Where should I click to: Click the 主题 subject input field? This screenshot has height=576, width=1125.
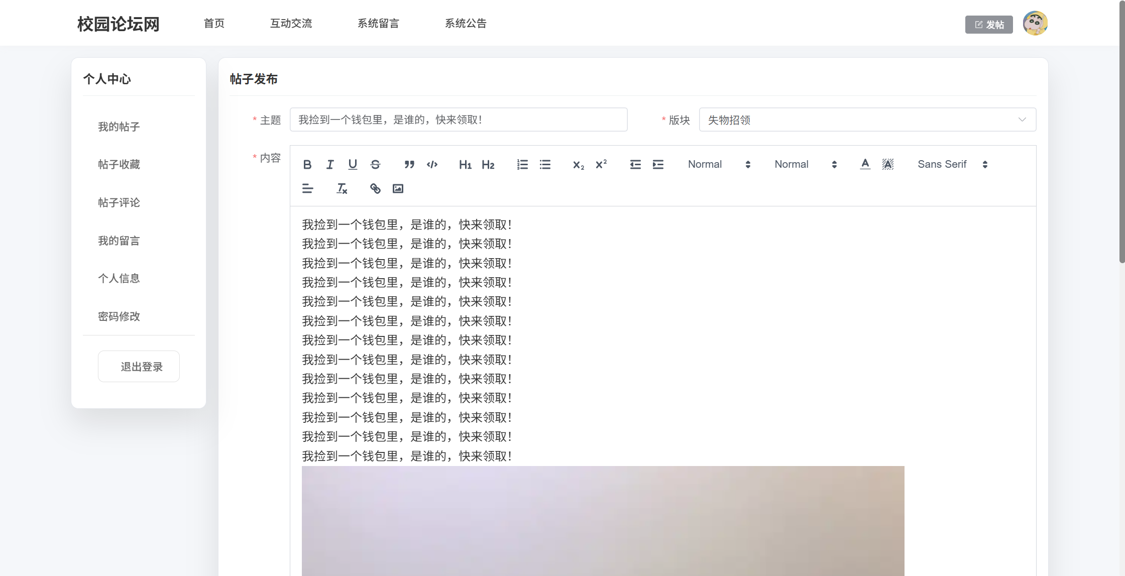tap(458, 120)
